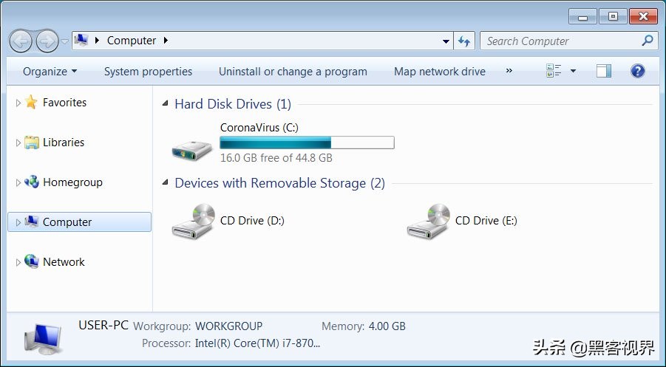Collapse Devices with Removable Storage group

(166, 183)
